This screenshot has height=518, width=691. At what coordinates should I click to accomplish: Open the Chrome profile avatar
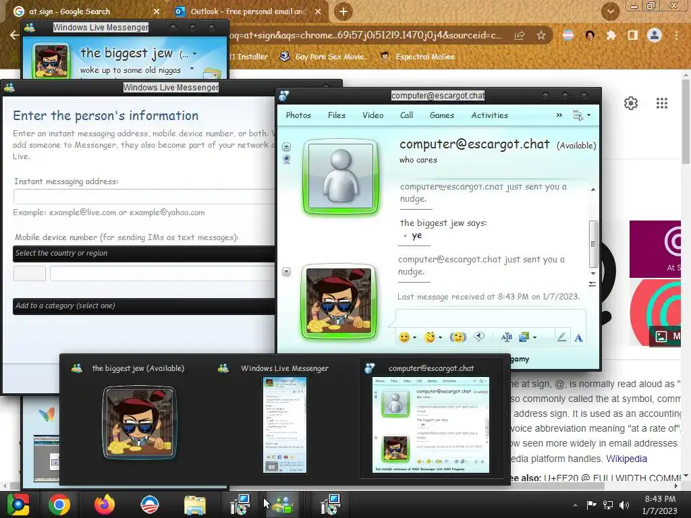pyautogui.click(x=655, y=35)
